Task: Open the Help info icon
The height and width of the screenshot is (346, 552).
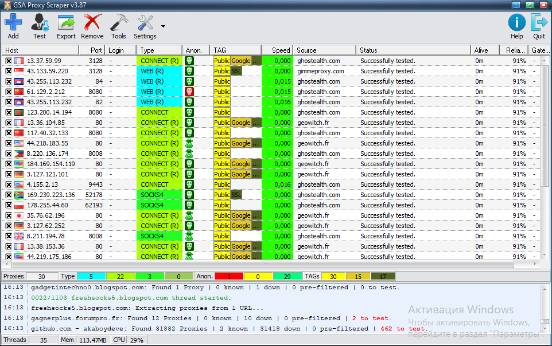Action: [516, 23]
